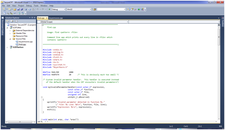The width and height of the screenshot is (225, 130).
Task: Click Show All Files icon in Solution Explorer
Action: pos(12,21)
